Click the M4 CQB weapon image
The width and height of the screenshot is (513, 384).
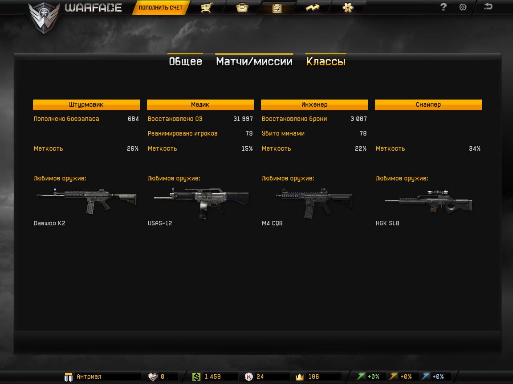click(315, 203)
